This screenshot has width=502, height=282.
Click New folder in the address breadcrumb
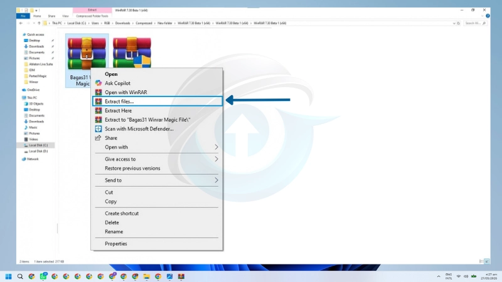(165, 23)
